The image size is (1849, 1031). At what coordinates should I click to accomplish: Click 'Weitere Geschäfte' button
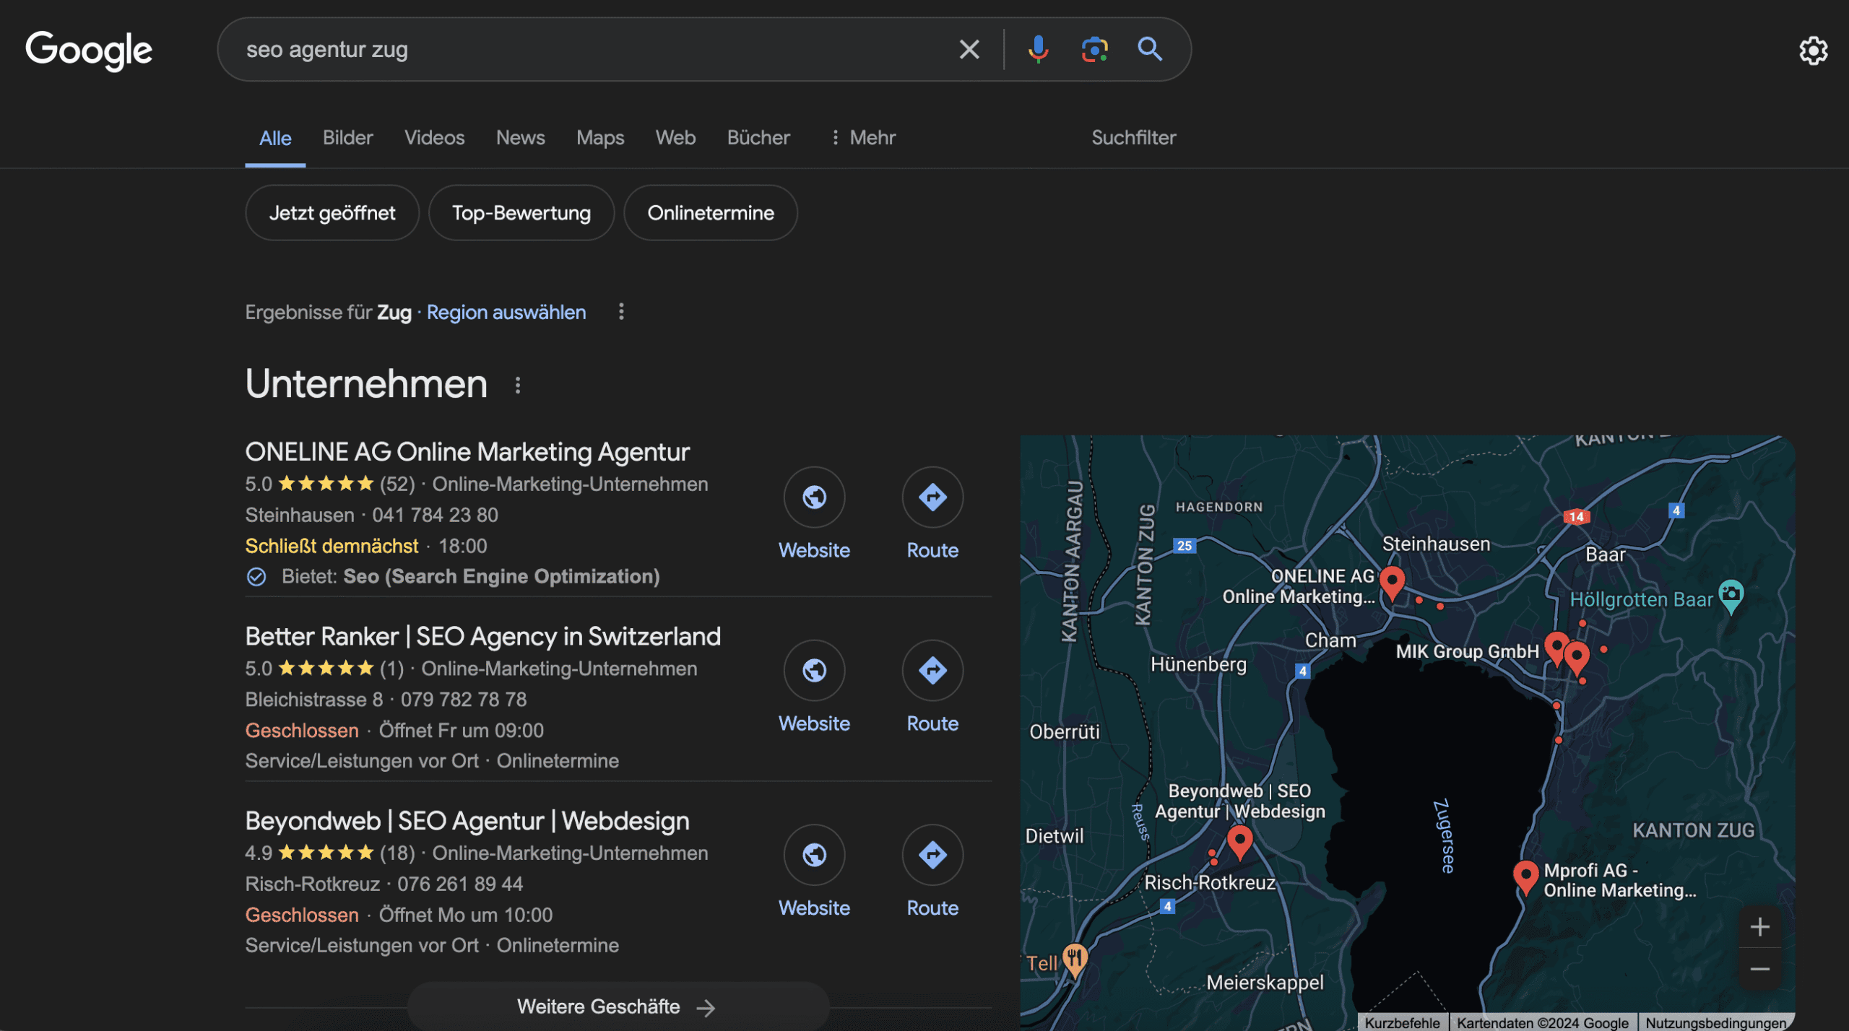(618, 1006)
